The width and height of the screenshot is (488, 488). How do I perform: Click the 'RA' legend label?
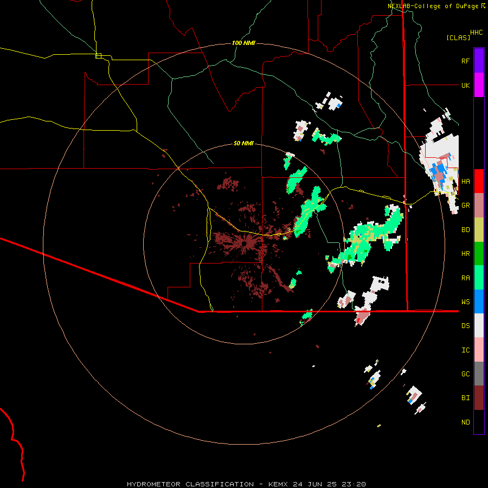click(465, 278)
